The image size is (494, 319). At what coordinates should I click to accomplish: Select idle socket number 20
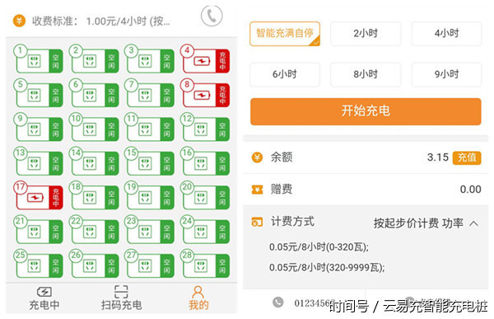point(205,195)
